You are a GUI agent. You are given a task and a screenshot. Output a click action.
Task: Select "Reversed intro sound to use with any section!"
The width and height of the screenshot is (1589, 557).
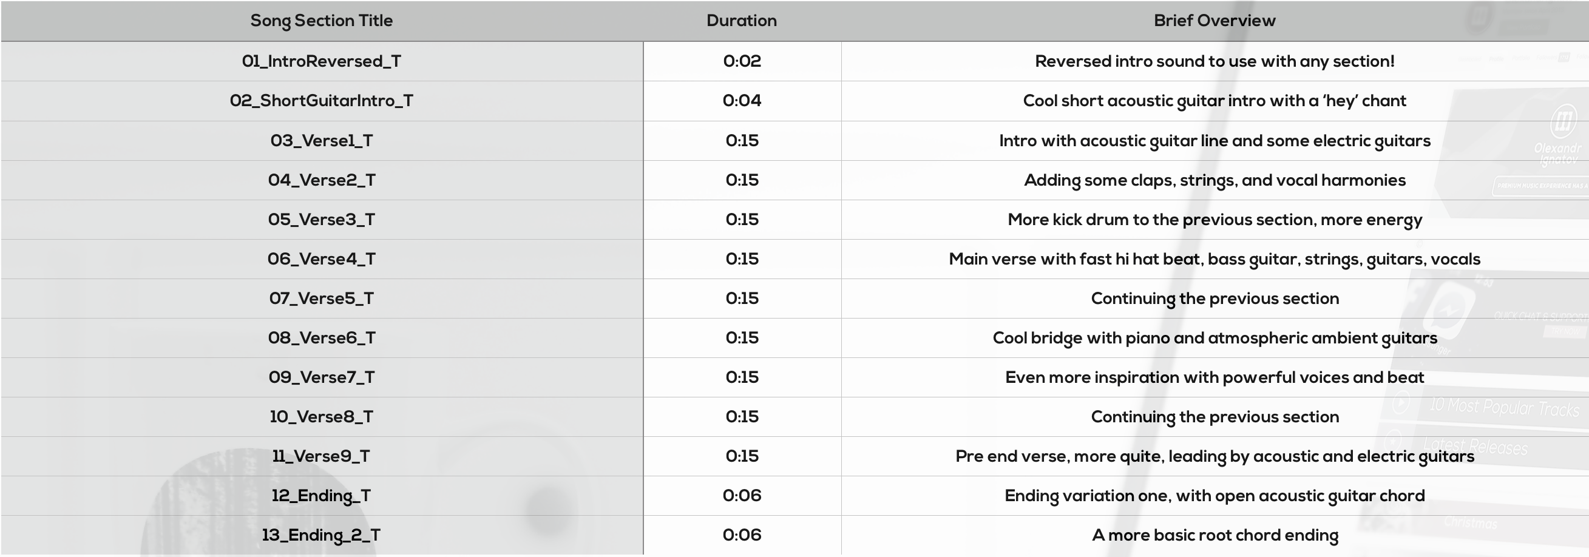[x=1215, y=62]
